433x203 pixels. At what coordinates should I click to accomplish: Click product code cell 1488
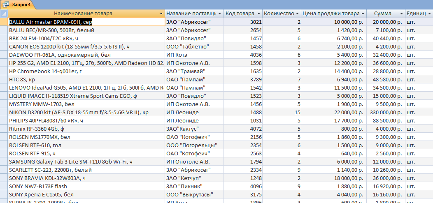coord(243,113)
